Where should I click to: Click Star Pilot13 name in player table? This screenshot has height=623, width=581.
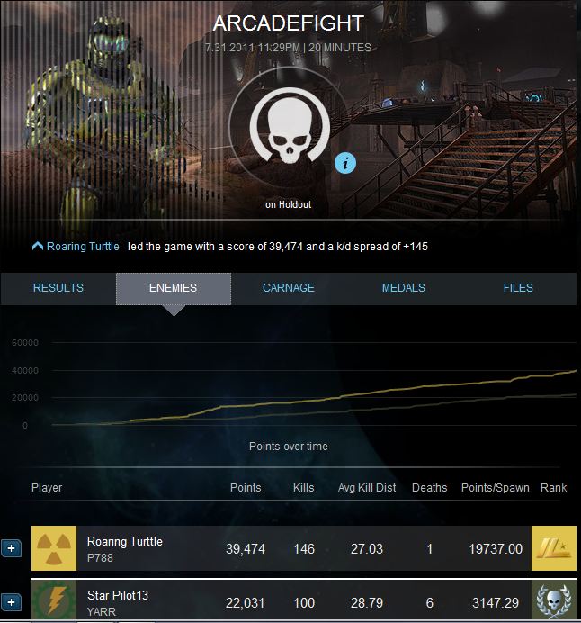tap(118, 595)
